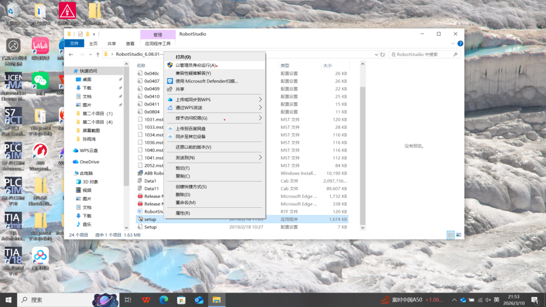Open the help question mark icon
This screenshot has height=307, width=546.
point(460,43)
